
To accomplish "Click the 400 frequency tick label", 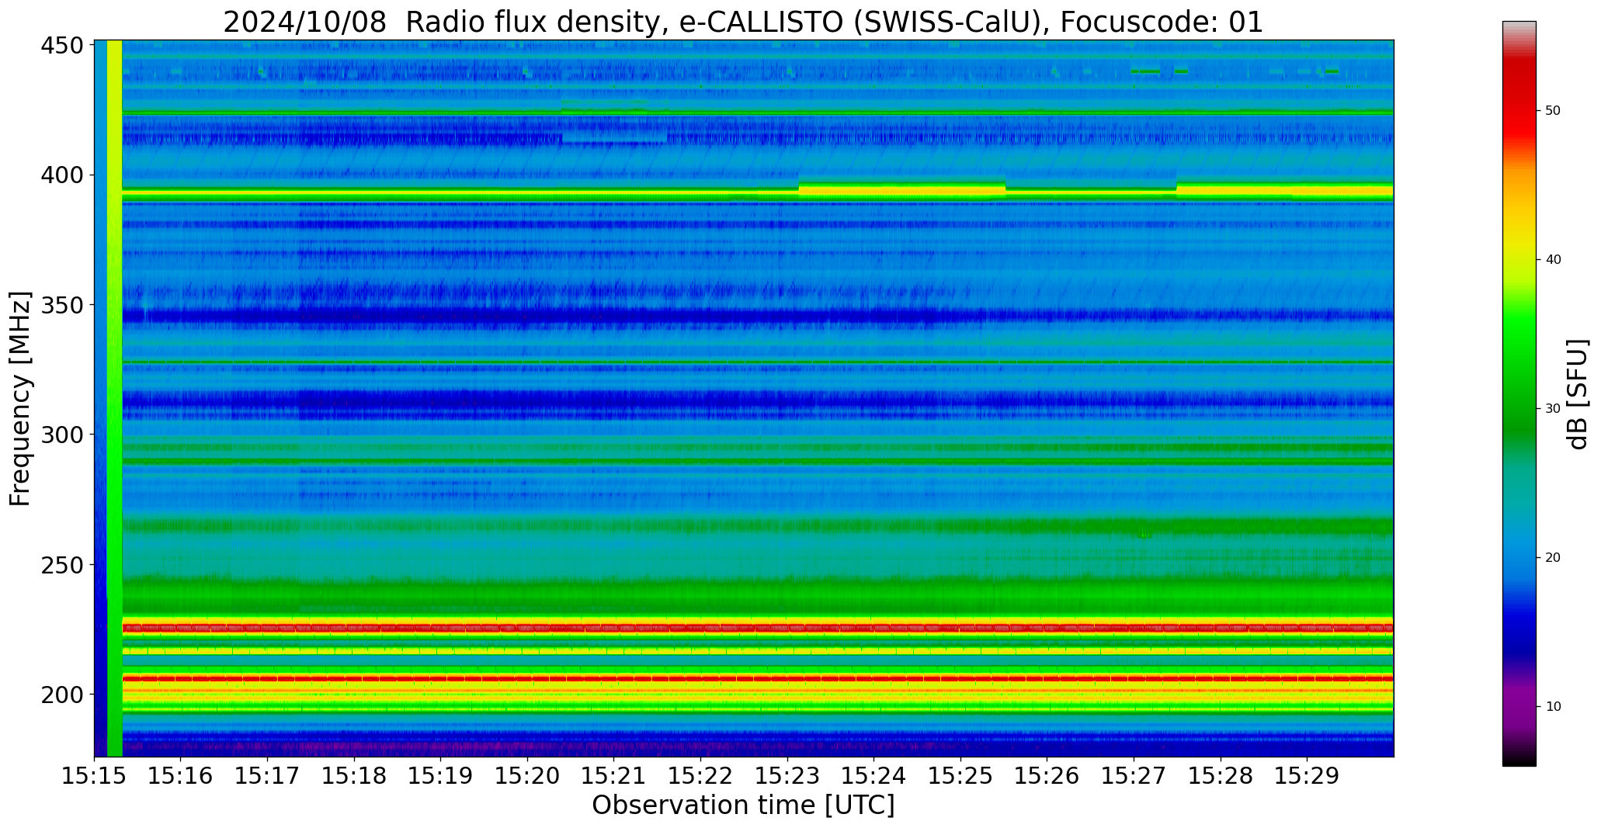I will (61, 175).
